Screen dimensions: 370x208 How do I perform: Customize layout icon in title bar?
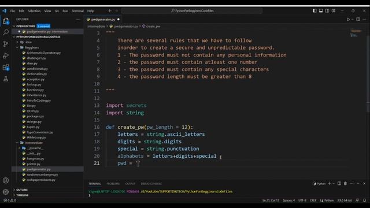[x=334, y=11]
